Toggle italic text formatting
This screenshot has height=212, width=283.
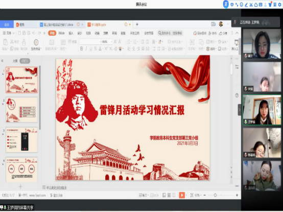pos(86,48)
